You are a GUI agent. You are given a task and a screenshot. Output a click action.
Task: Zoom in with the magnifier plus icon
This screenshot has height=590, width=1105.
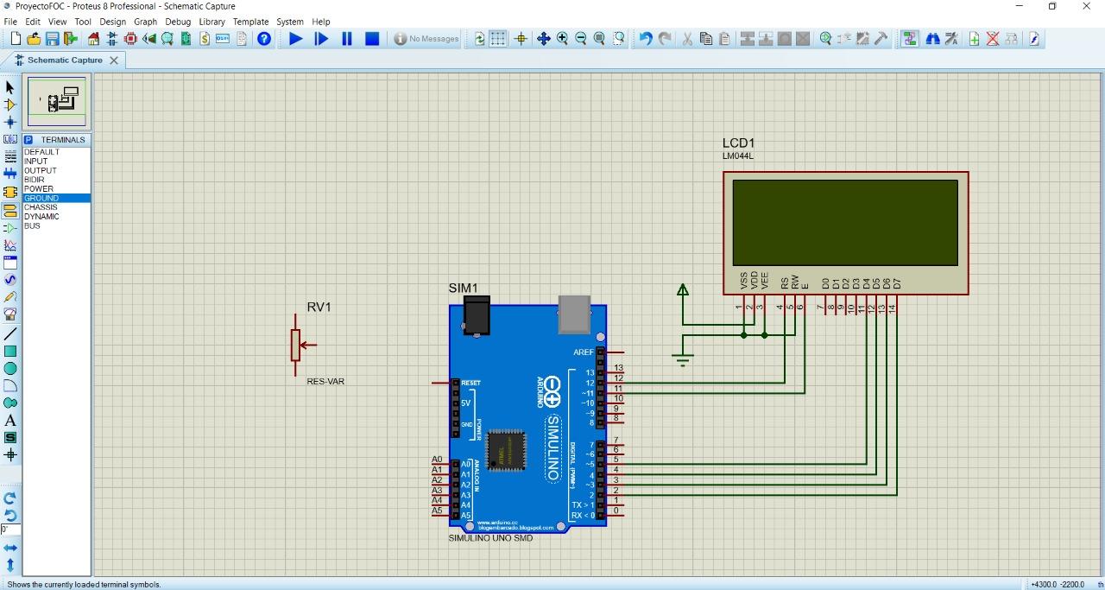(562, 39)
